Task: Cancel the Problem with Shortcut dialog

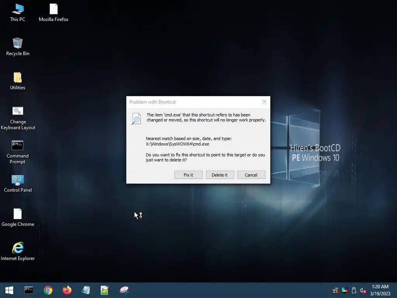Action: (251, 175)
